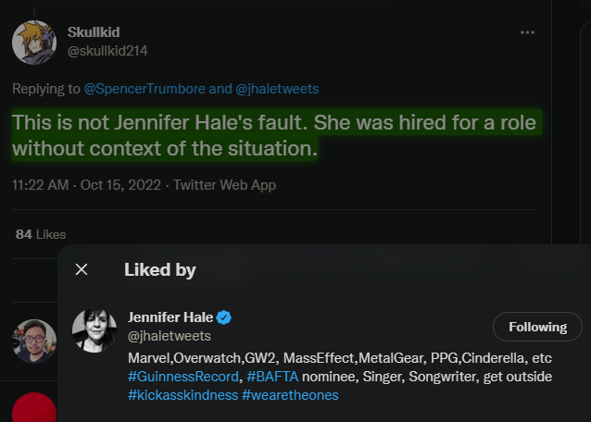Close the Liked by dialog
This screenshot has width=591, height=422.
[82, 269]
